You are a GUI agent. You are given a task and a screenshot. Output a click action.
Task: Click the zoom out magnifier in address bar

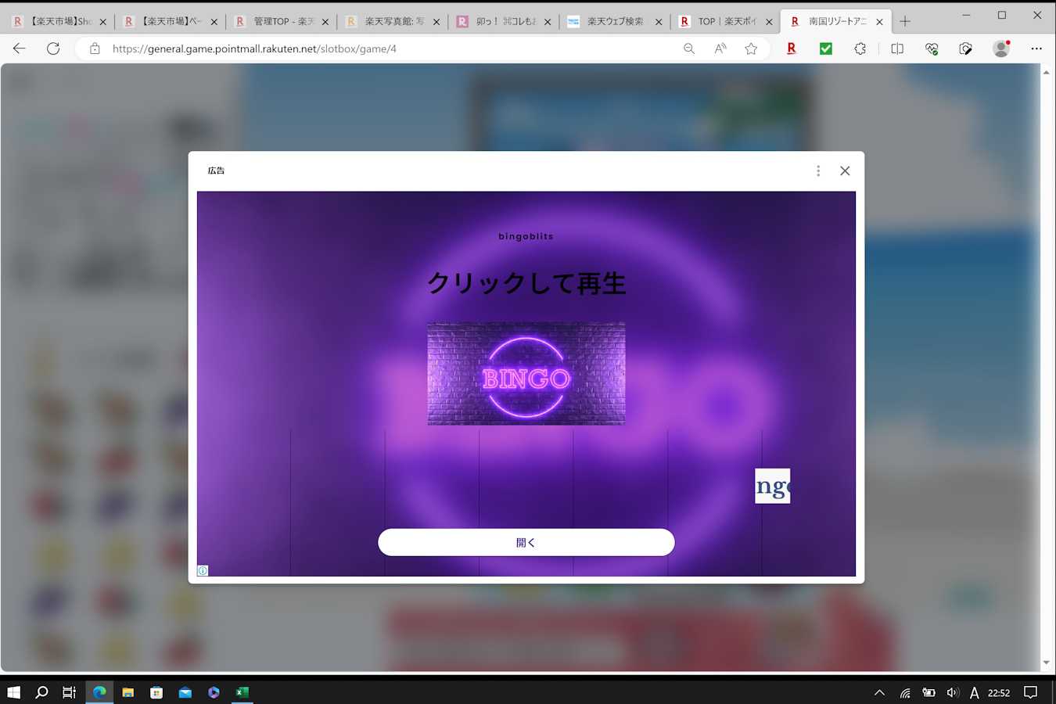pos(689,48)
